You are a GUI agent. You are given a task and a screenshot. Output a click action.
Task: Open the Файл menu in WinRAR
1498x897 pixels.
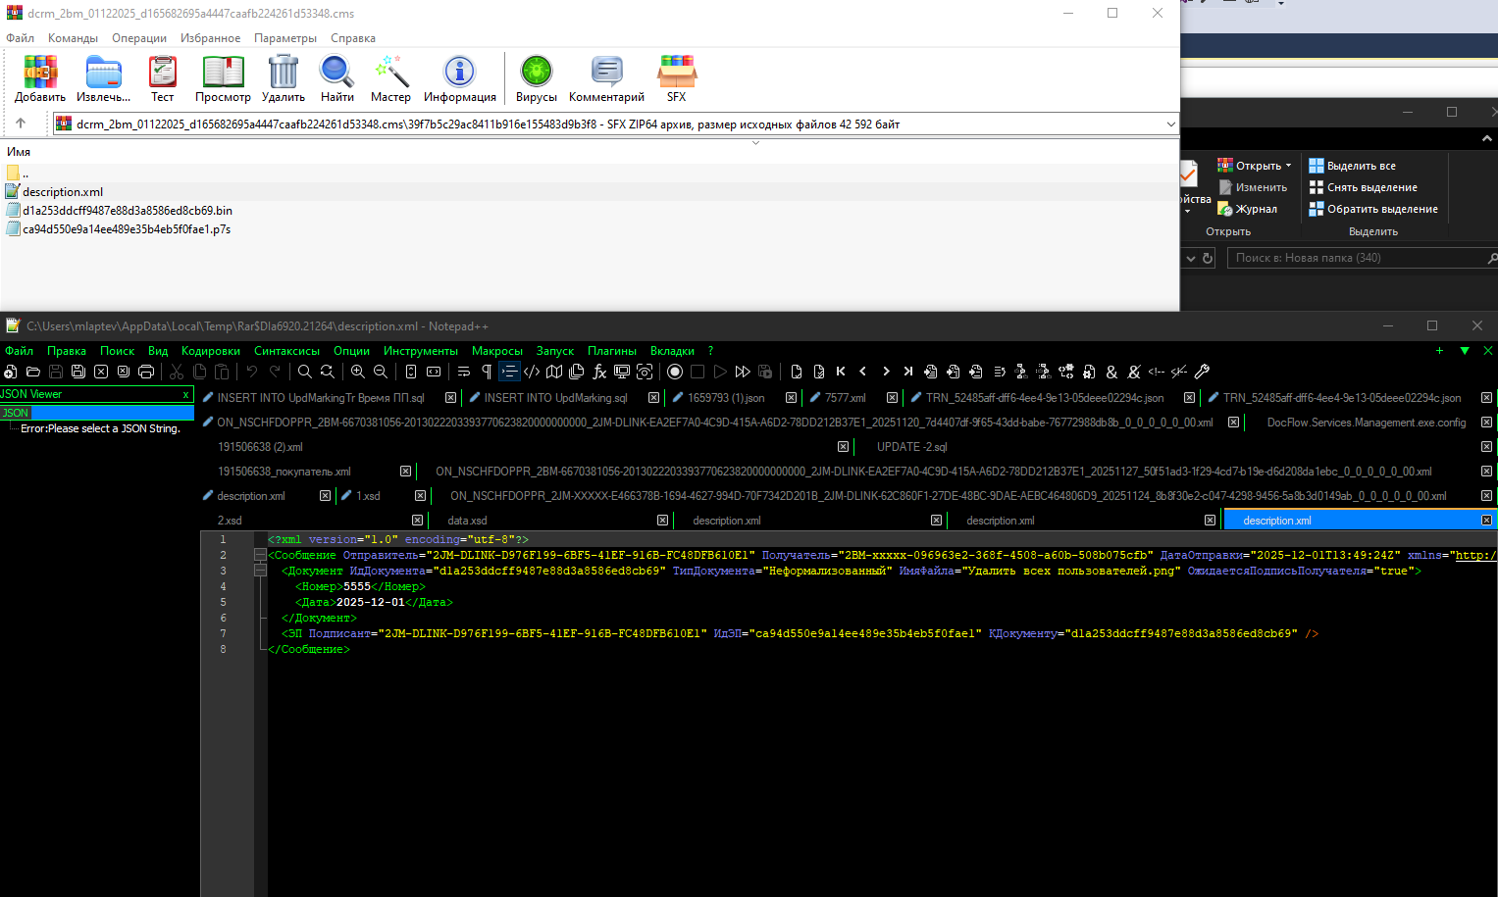point(20,38)
